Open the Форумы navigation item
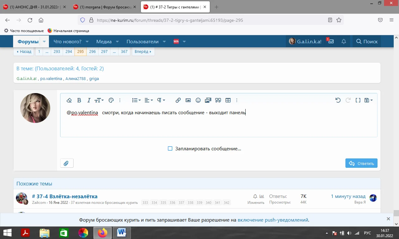The image size is (399, 239). 28,41
